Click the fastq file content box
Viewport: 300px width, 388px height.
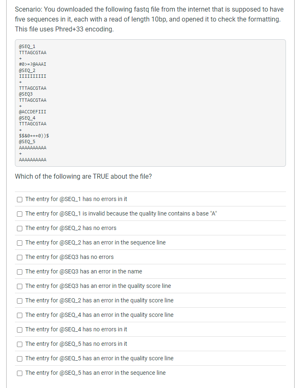click(151, 102)
